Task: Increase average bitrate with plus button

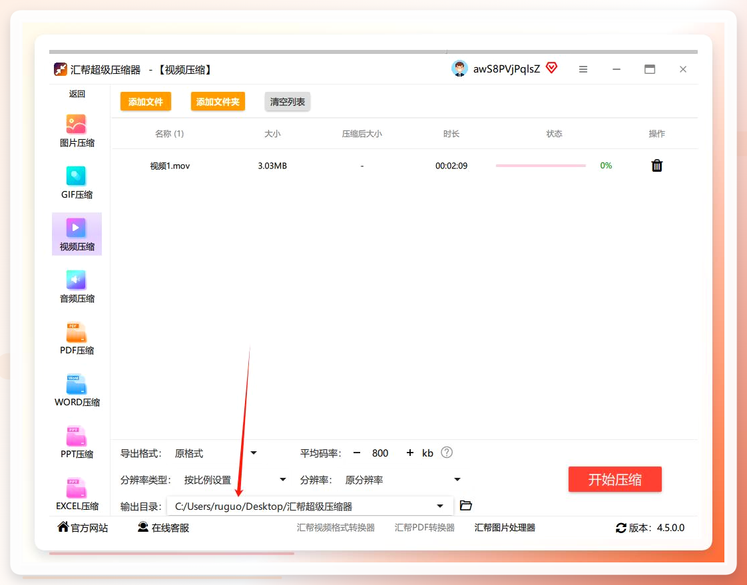Action: tap(409, 453)
